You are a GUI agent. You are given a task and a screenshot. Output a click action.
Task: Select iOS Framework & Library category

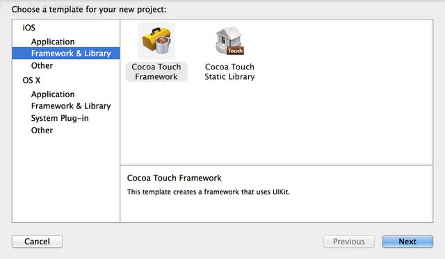click(66, 53)
